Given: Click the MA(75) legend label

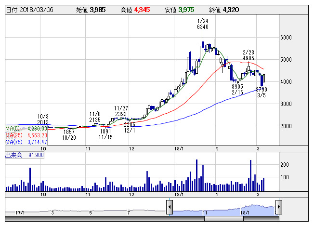Looking at the screenshot, I should click(x=14, y=142).
